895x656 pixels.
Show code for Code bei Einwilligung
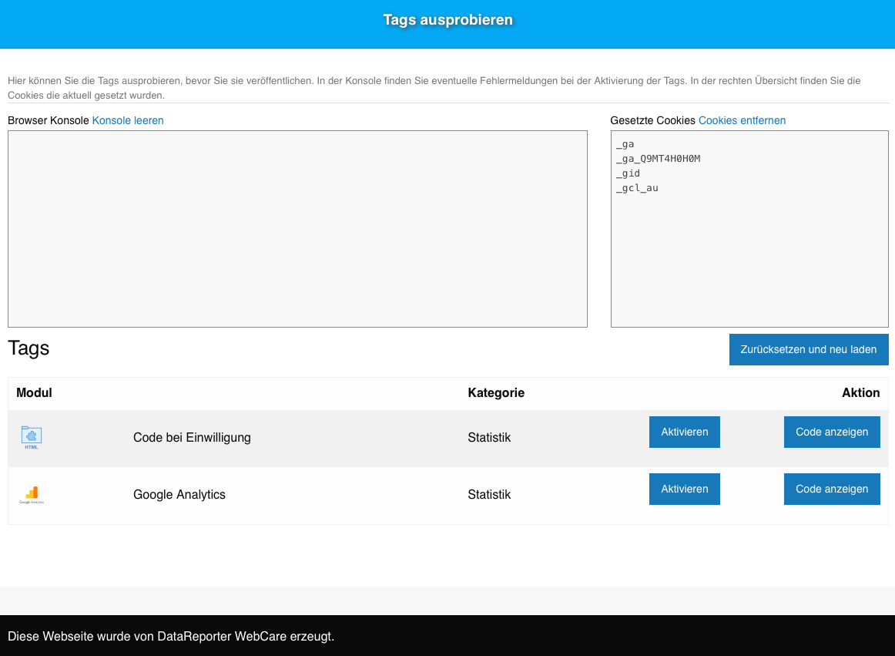tap(832, 432)
